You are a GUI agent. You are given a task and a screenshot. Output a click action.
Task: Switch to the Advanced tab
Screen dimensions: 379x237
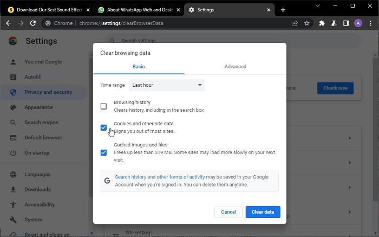[235, 67]
